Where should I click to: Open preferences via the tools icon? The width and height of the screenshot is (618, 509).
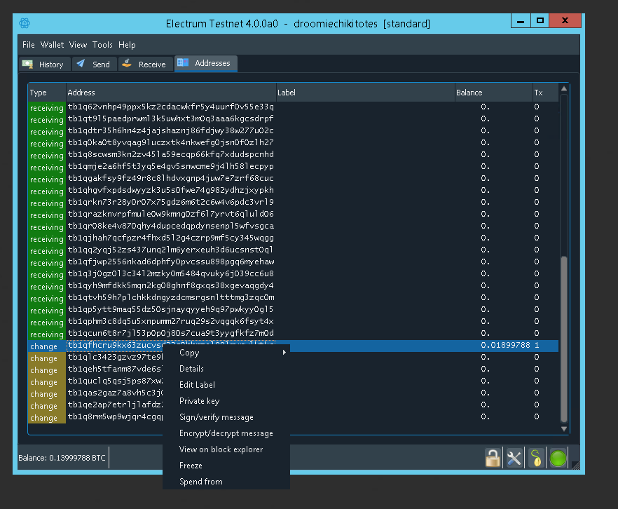point(514,458)
